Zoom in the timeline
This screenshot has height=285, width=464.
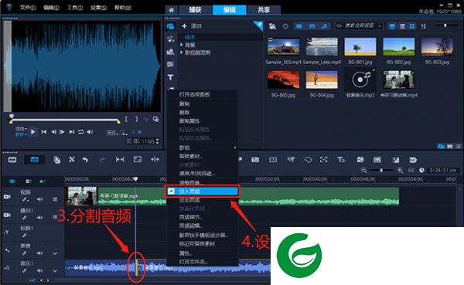pos(400,170)
